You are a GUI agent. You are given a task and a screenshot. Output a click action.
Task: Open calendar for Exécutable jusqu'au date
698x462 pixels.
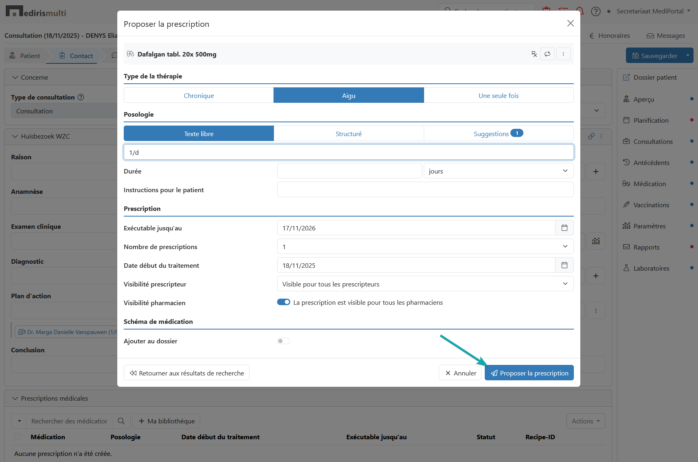[x=565, y=228]
